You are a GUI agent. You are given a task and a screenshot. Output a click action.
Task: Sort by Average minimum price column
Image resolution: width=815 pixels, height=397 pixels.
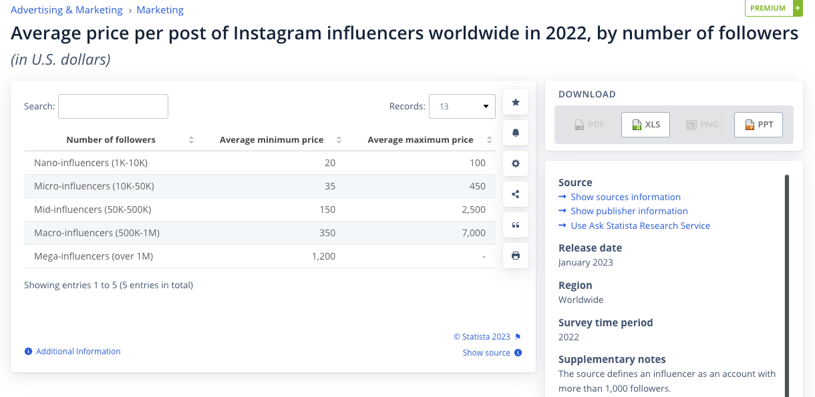coord(339,140)
